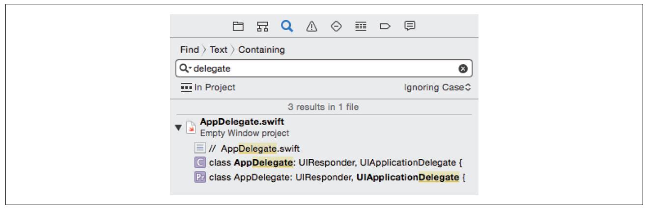Collapse the AppDelegate.swift results group
The image size is (646, 208).
point(178,128)
